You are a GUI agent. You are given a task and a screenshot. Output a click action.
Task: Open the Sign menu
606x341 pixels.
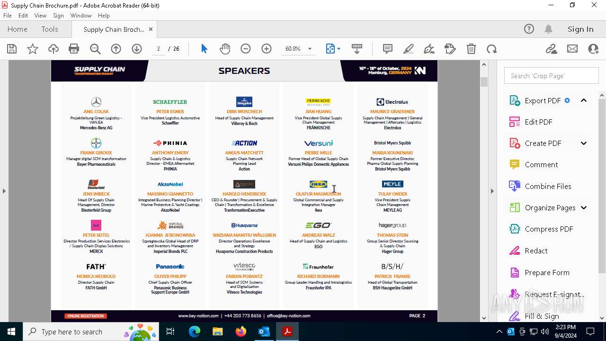[58, 16]
